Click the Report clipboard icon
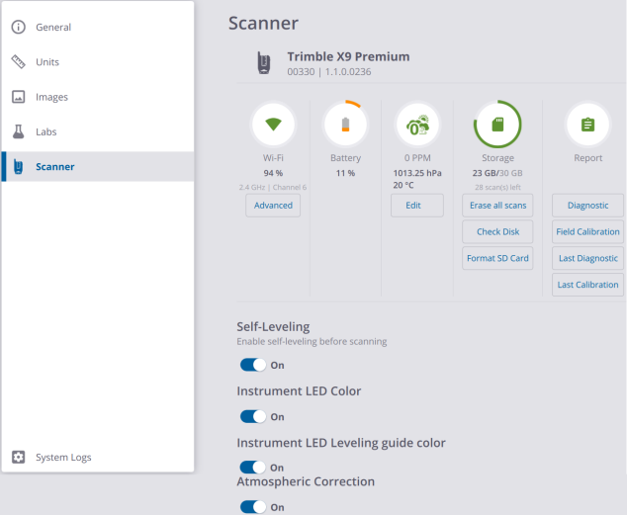The height and width of the screenshot is (515, 627). pyautogui.click(x=587, y=126)
